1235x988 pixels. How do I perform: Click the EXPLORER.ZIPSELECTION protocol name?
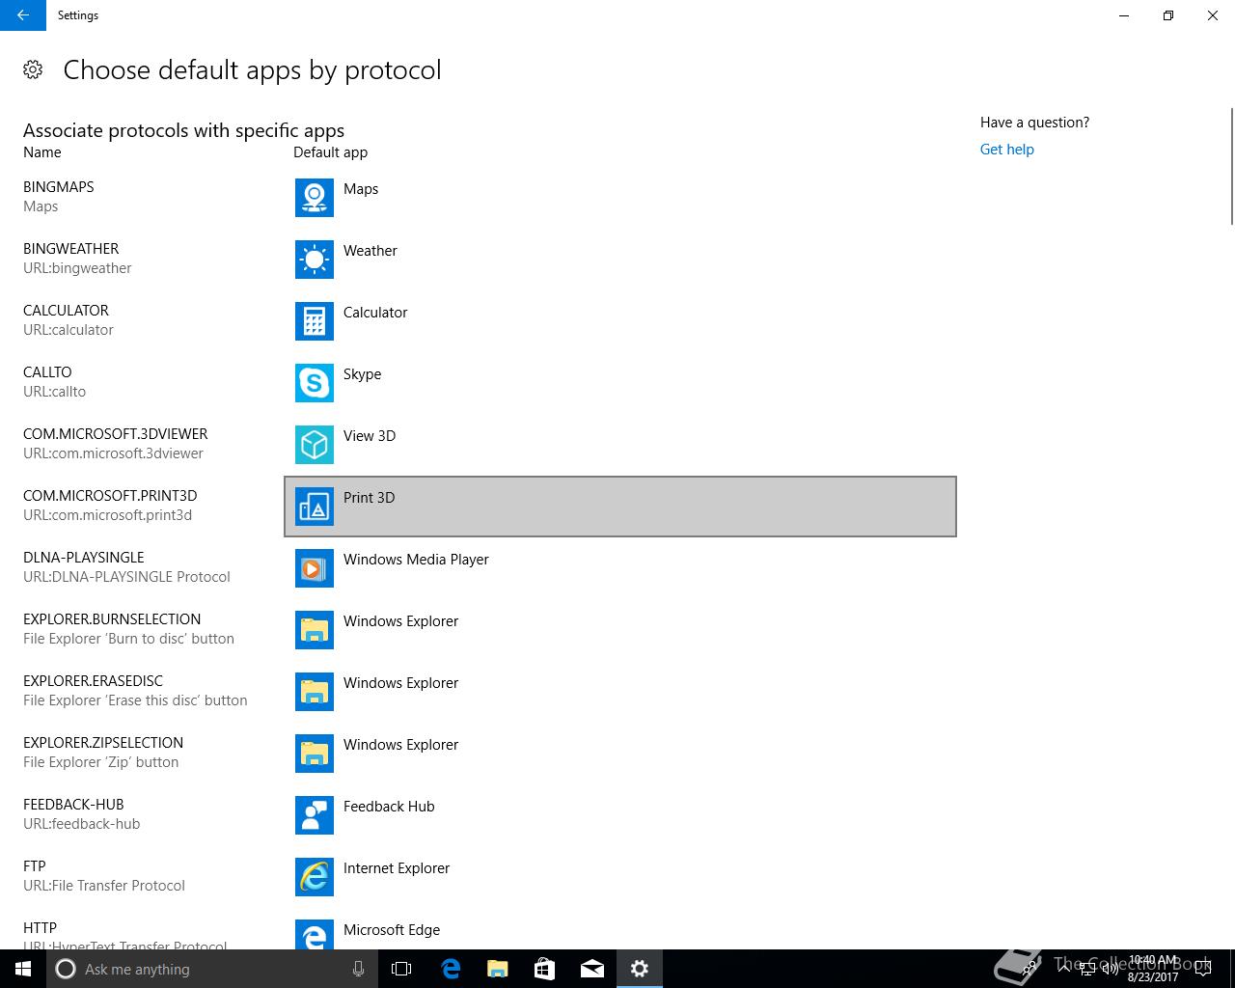(103, 743)
